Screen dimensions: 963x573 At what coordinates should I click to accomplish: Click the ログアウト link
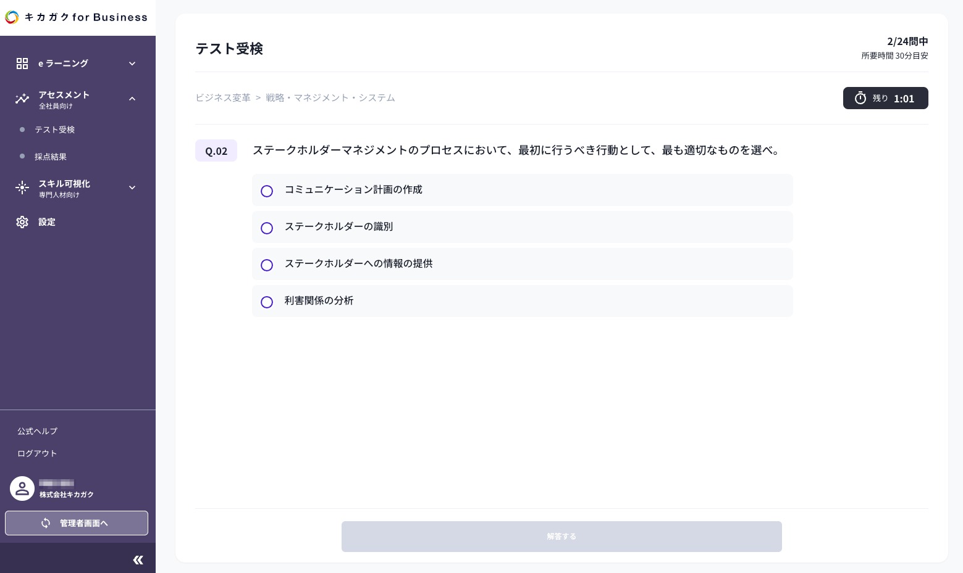pyautogui.click(x=37, y=453)
